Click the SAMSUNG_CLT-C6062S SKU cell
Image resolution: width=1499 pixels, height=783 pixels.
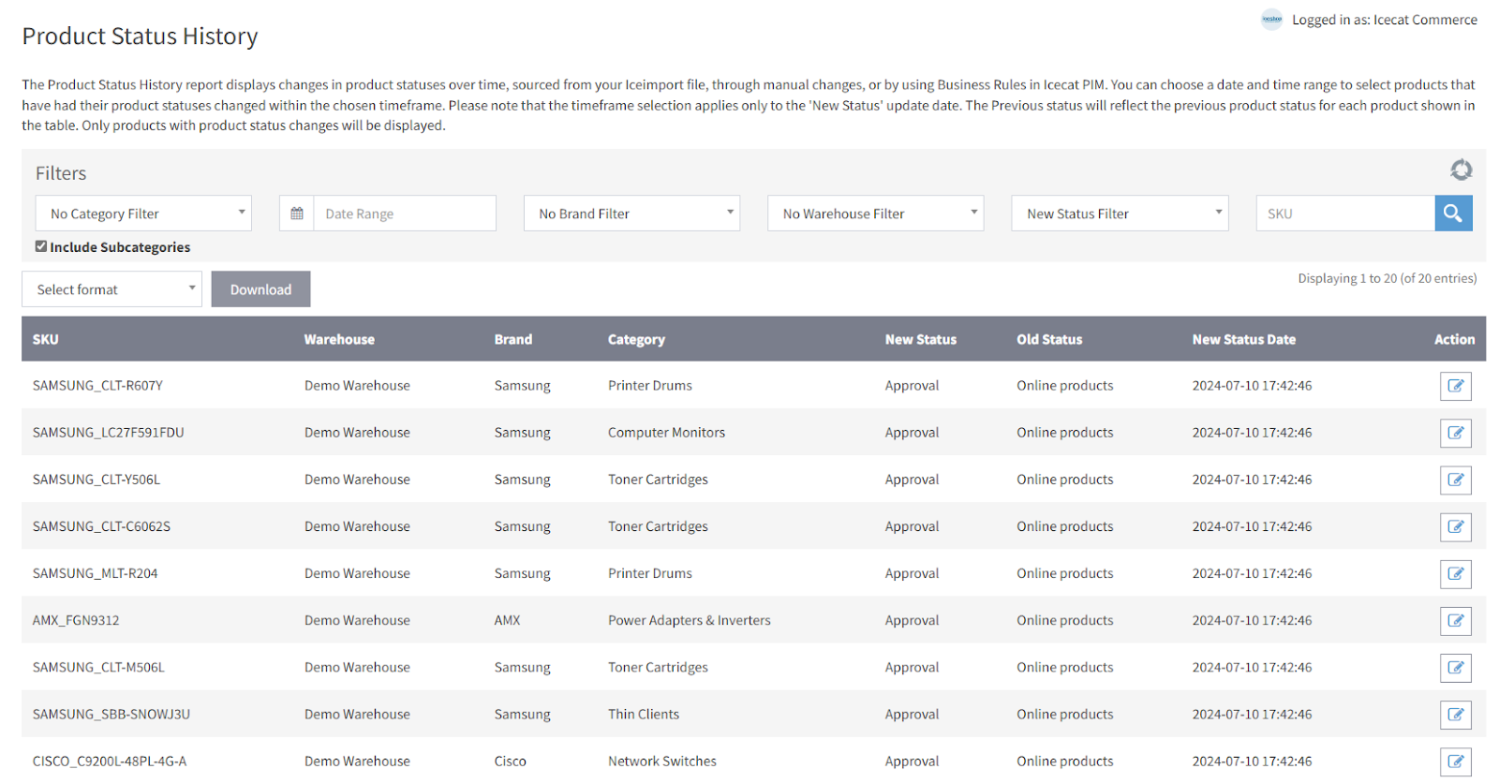pos(101,526)
